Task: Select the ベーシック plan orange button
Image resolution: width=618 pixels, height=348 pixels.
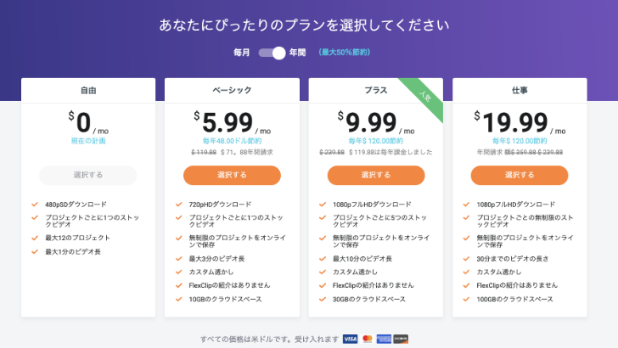Action: point(232,175)
